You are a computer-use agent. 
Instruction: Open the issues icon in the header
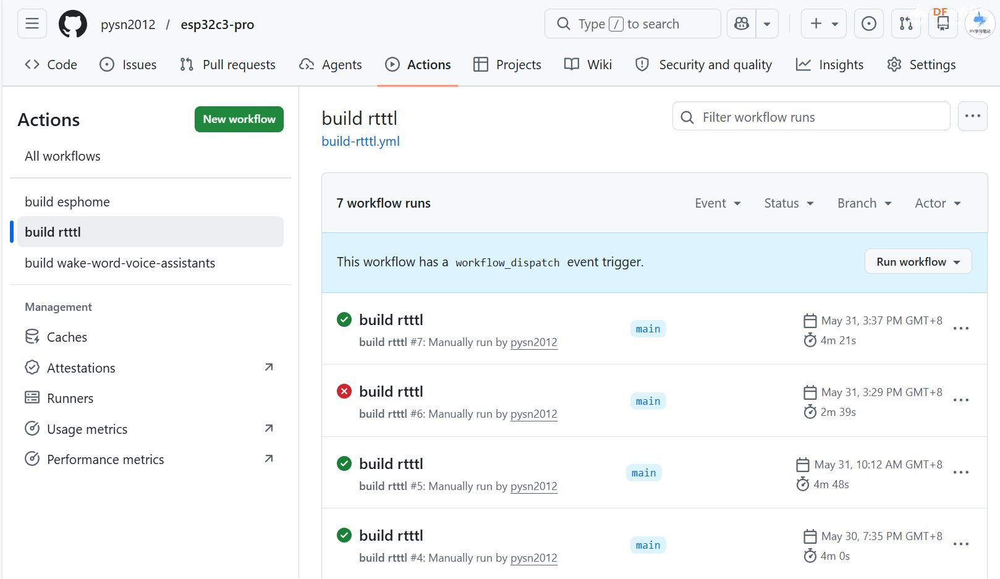coord(868,23)
